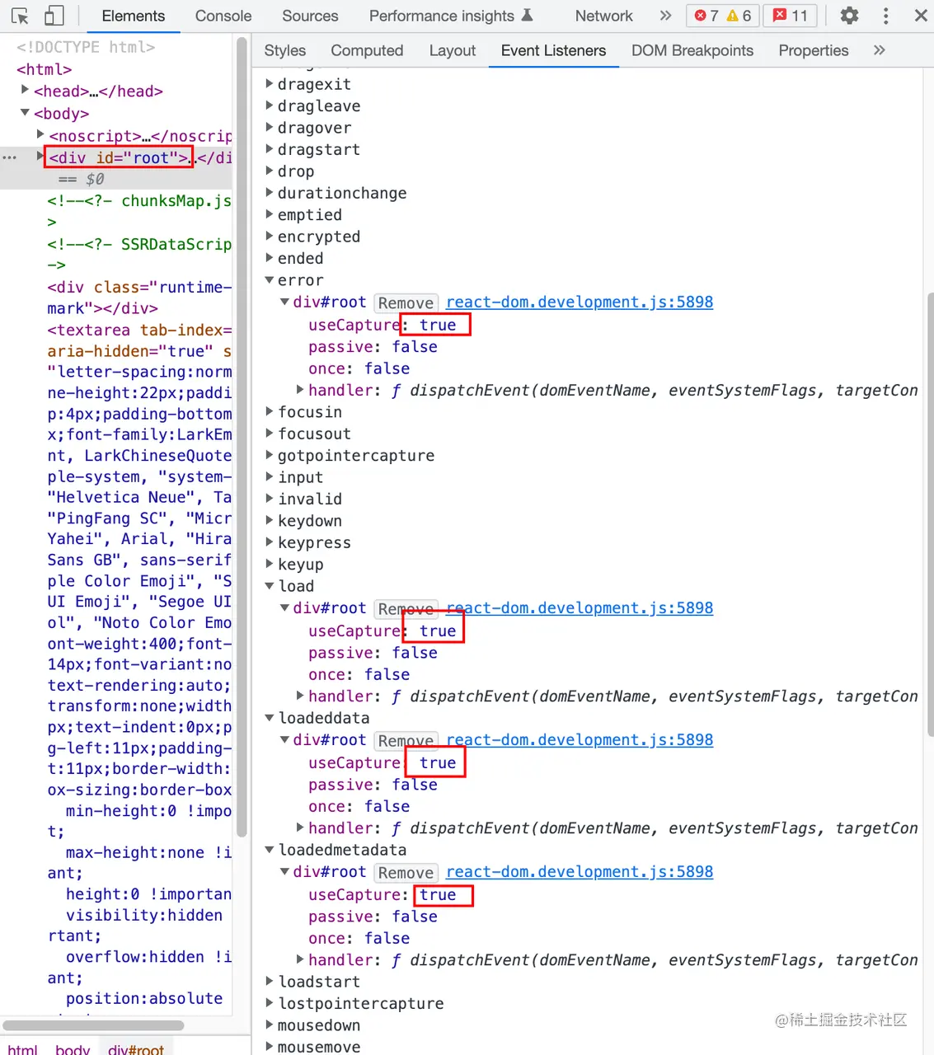Viewport: 934px width, 1055px height.
Task: Expand the handler under the load event
Action: [x=301, y=695]
